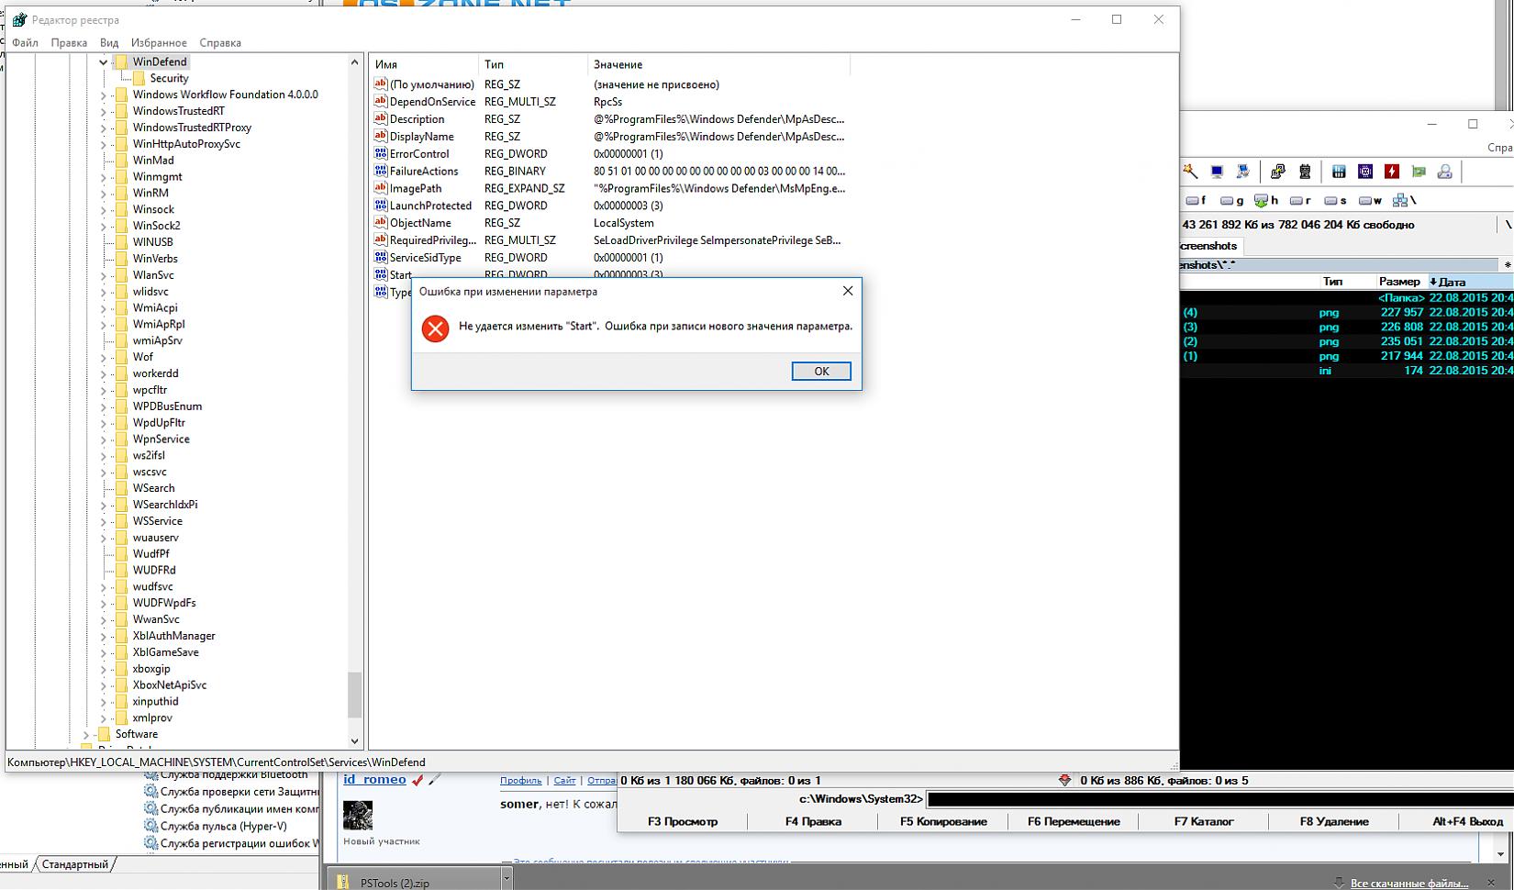Select drive f in the drive bar

1196,200
